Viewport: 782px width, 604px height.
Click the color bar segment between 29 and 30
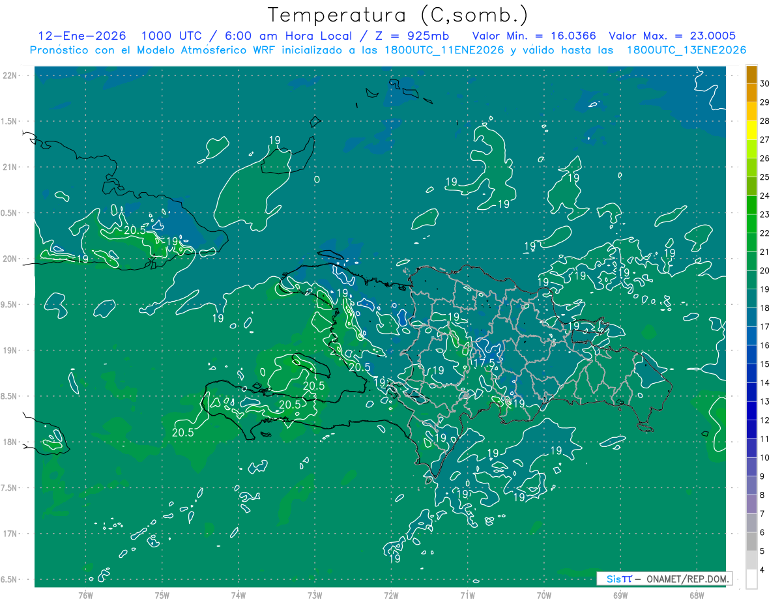tap(751, 93)
